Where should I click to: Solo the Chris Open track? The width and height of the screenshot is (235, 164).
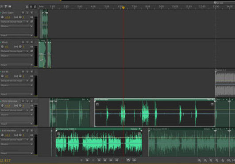pos(27,13)
